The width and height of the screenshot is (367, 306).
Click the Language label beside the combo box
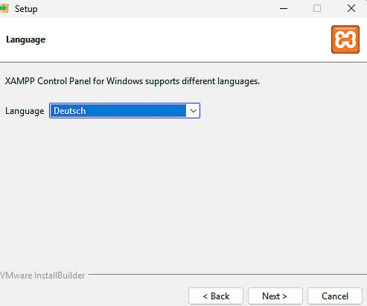click(x=25, y=111)
